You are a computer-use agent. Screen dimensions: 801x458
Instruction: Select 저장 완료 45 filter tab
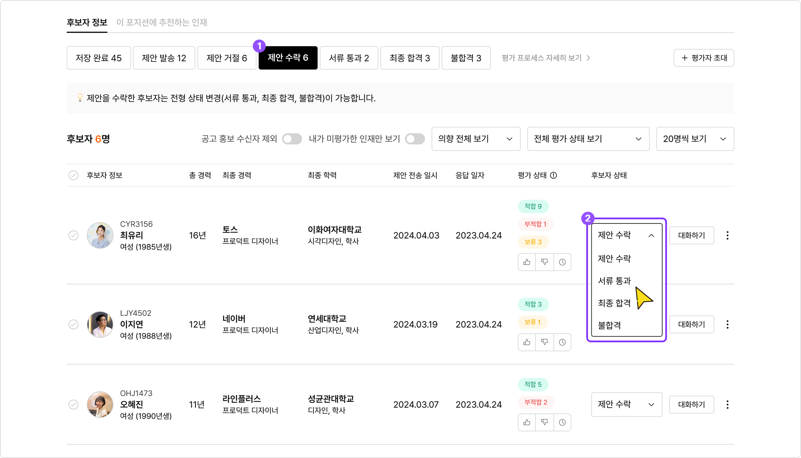coord(98,58)
